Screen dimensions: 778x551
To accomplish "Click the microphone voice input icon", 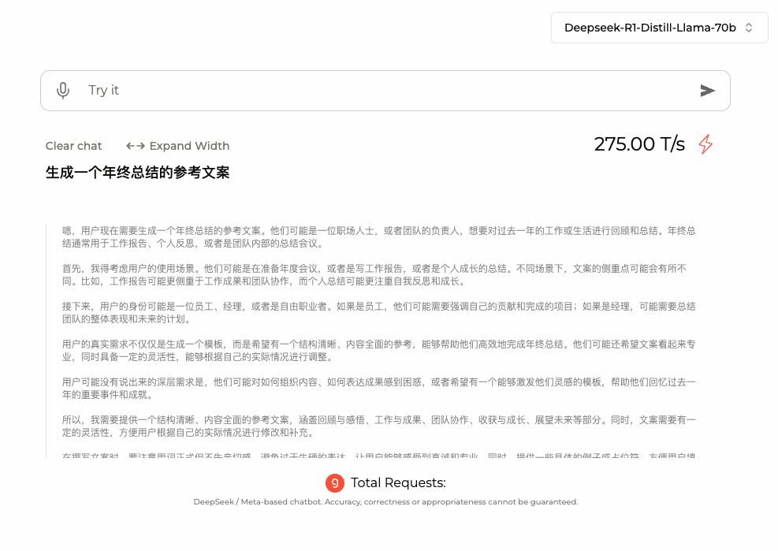I will [63, 91].
